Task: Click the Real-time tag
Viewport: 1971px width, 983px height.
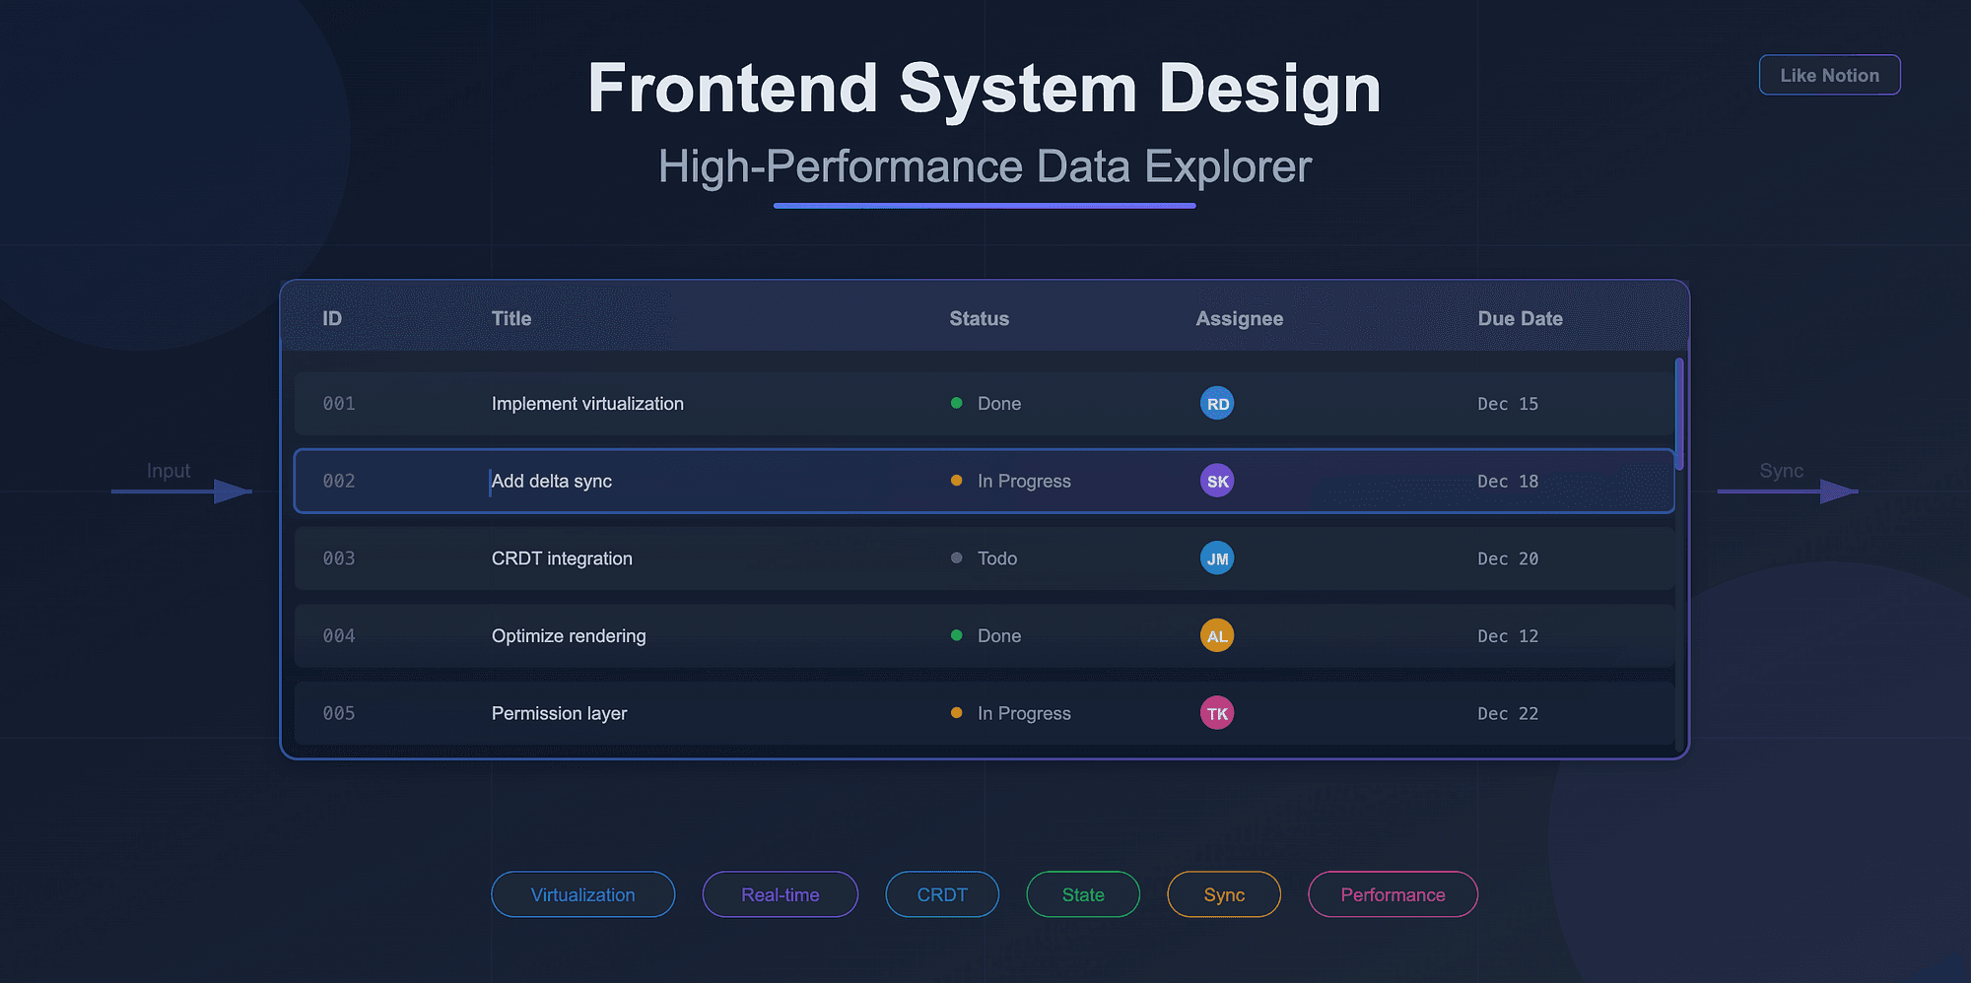Action: click(780, 894)
